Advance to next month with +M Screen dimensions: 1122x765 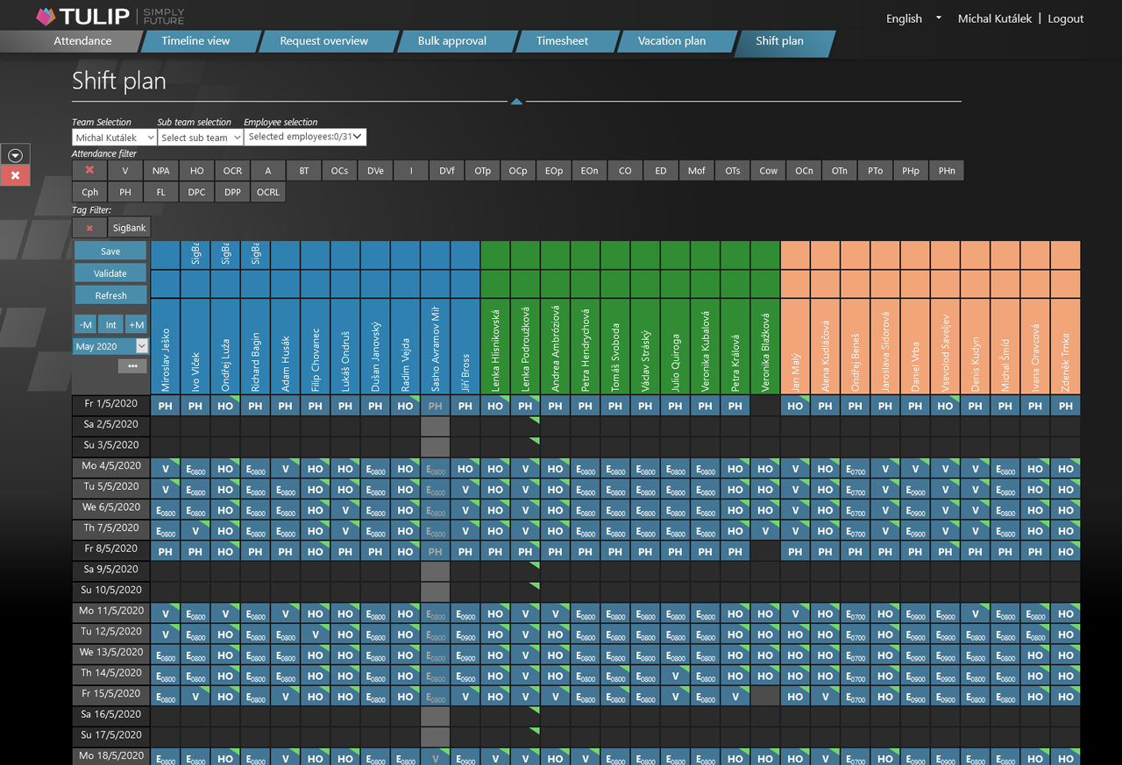[136, 324]
